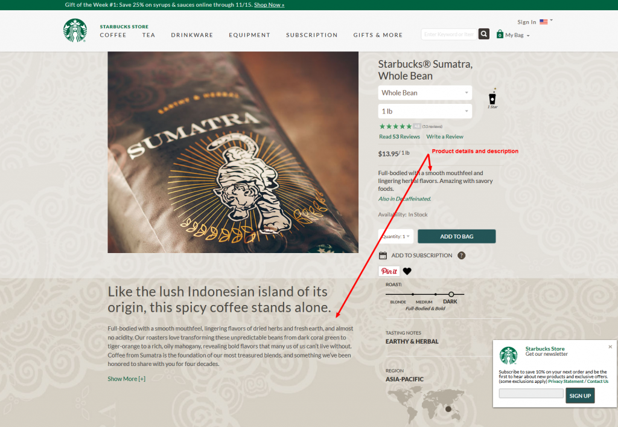618x427 pixels.
Task: Open the Quantity dropdown
Action: click(396, 236)
